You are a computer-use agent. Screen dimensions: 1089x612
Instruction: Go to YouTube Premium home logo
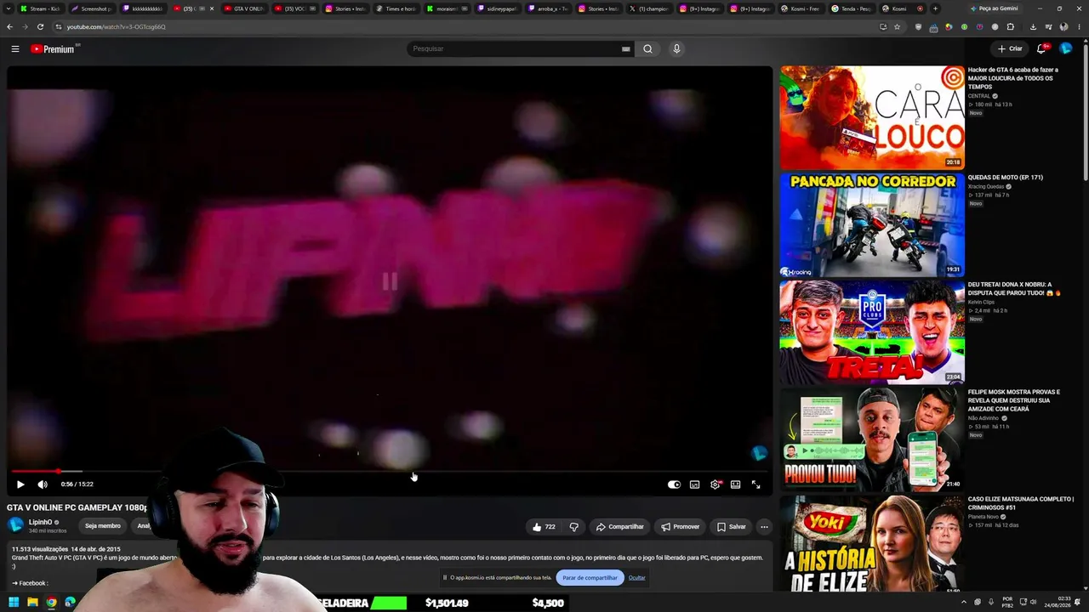pos(54,48)
